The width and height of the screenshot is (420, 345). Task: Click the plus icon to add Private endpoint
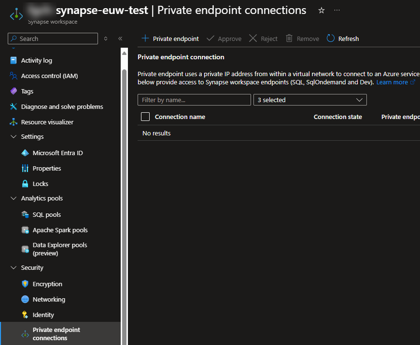(x=145, y=38)
